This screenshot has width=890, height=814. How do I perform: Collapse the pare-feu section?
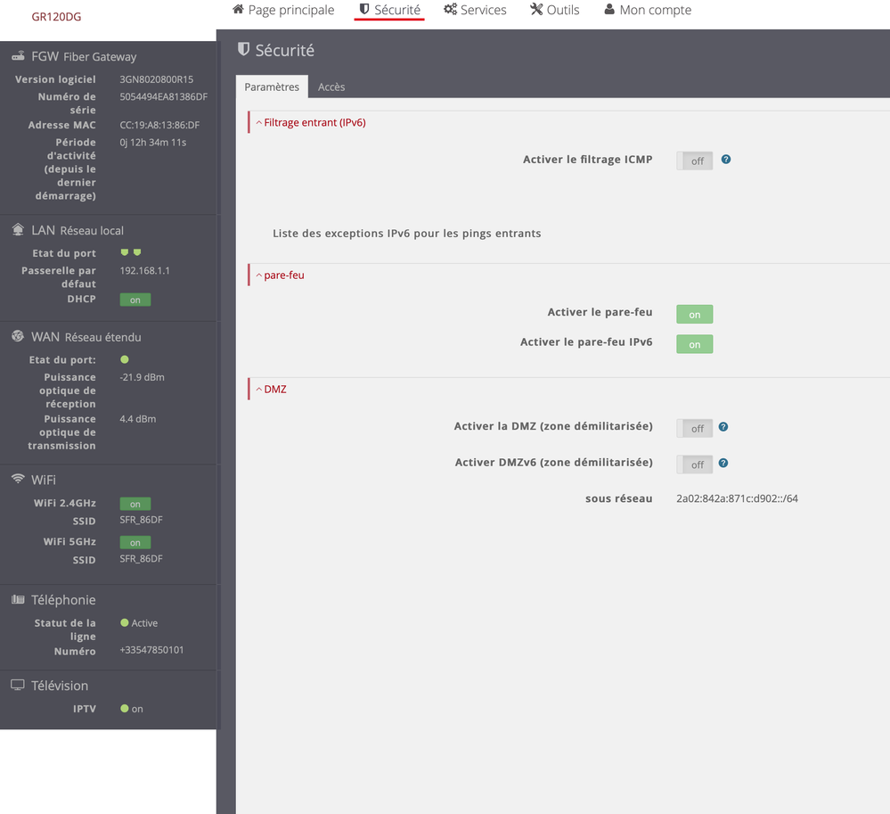[283, 275]
